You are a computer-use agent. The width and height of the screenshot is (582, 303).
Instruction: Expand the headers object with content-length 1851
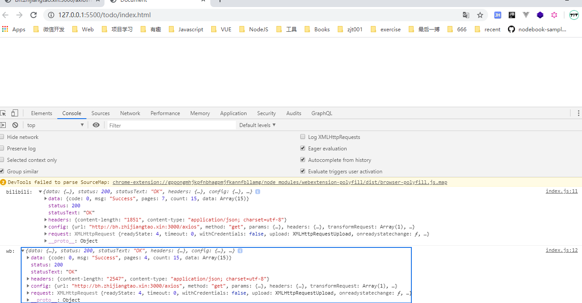[x=46, y=220]
